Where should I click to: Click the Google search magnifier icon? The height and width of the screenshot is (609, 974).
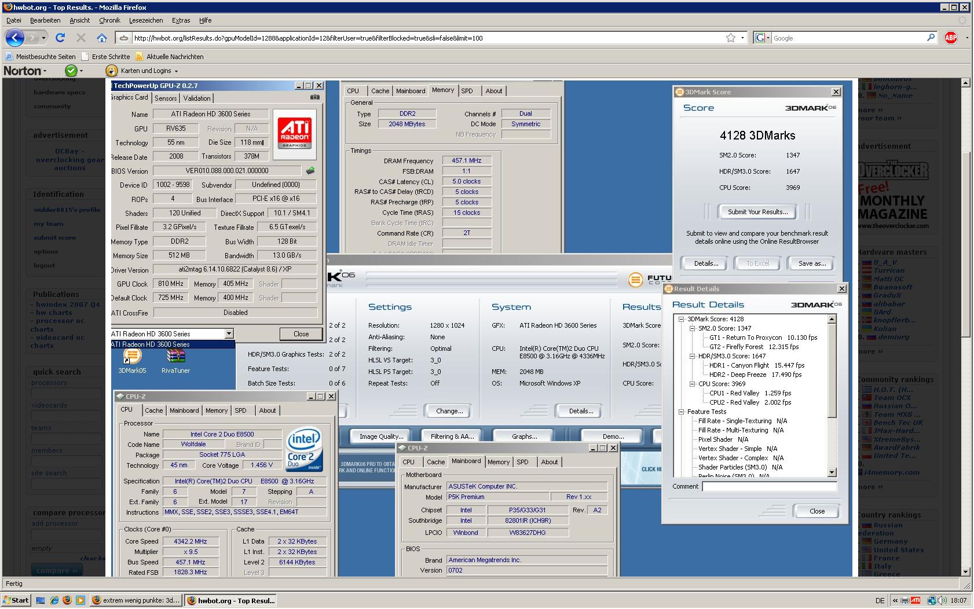pos(931,38)
